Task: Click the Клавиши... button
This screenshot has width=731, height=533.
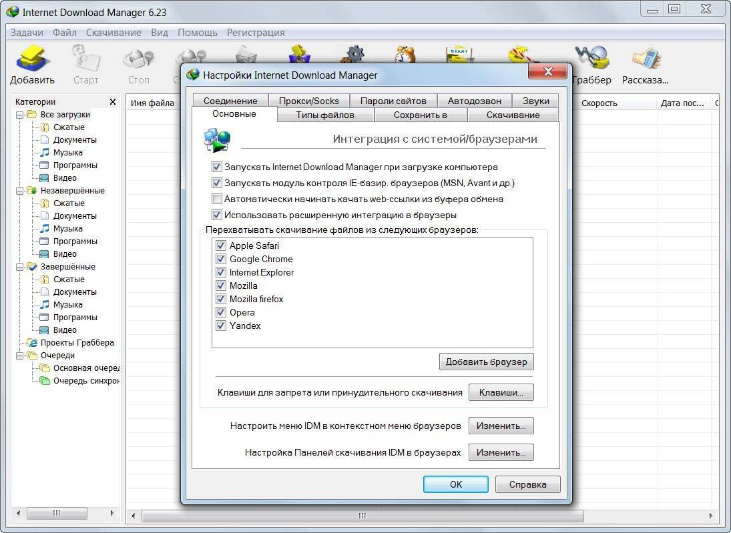Action: pos(501,392)
